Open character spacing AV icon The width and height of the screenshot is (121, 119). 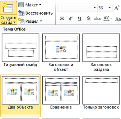(x=107, y=19)
